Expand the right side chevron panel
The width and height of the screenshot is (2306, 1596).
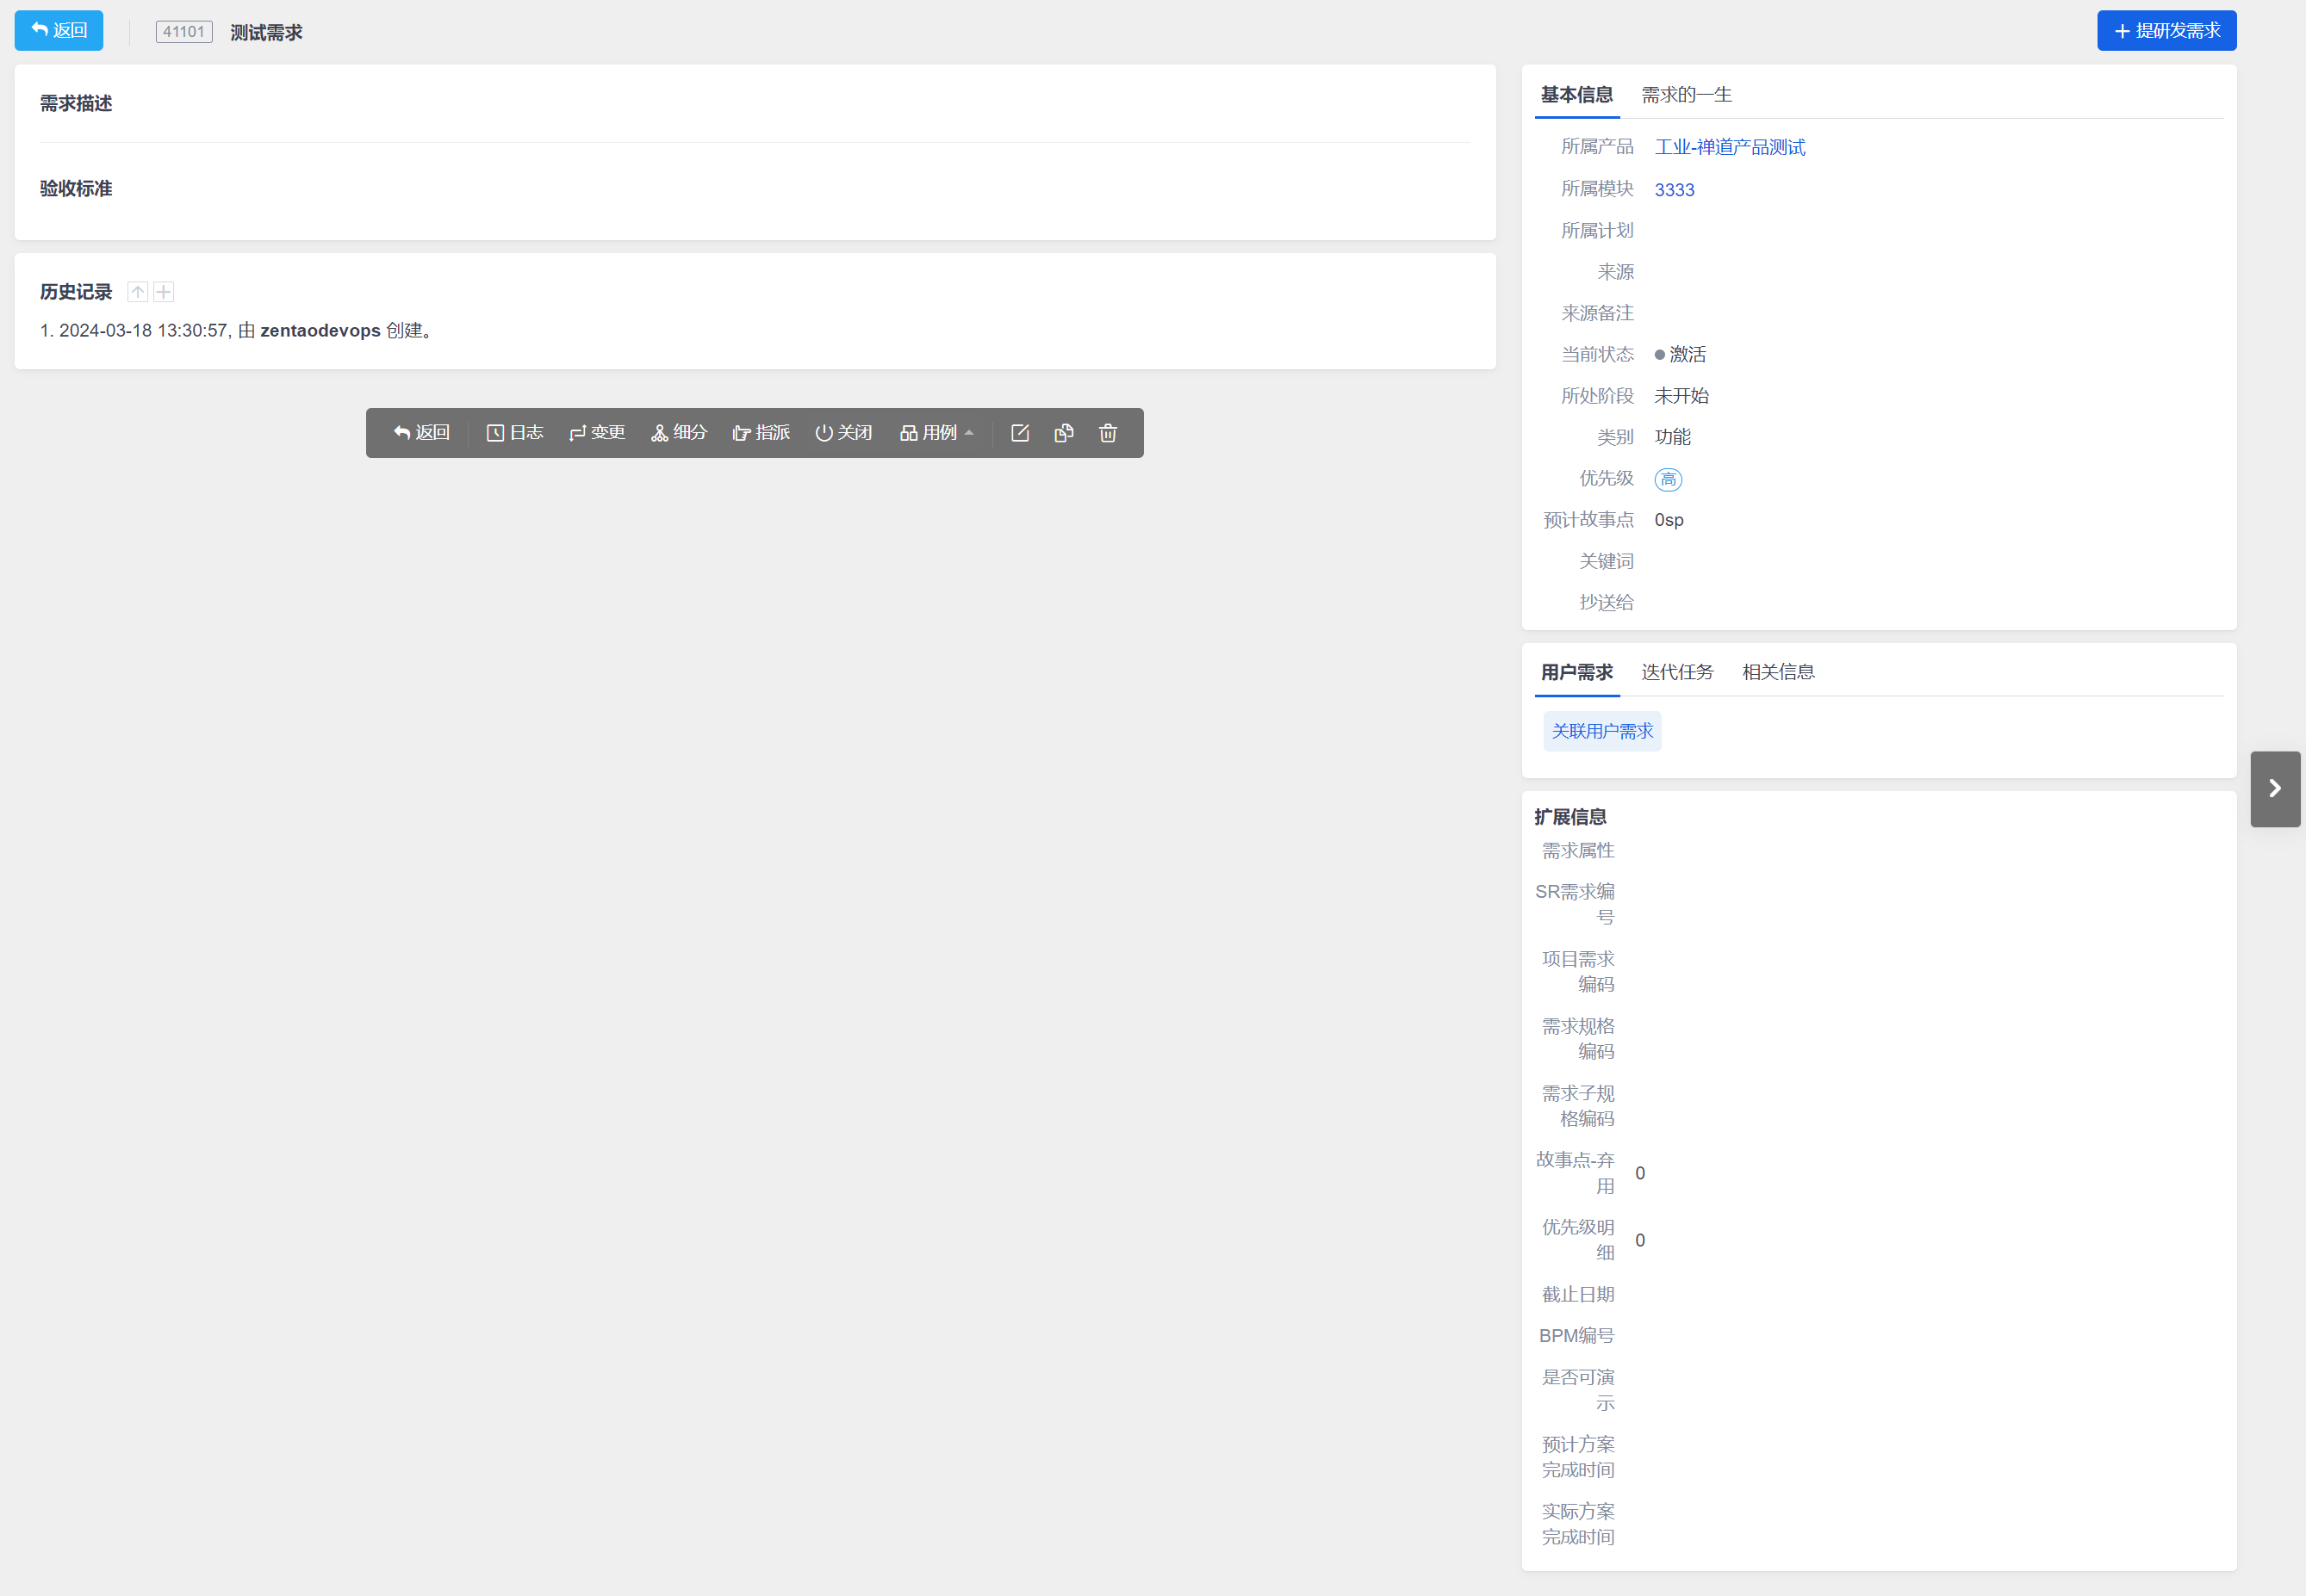[2274, 789]
